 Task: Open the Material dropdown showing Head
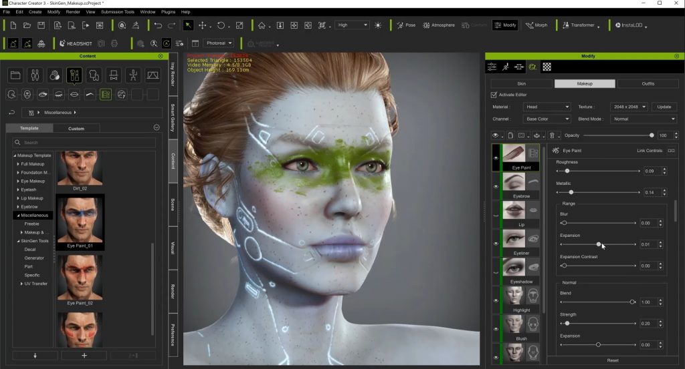(547, 107)
